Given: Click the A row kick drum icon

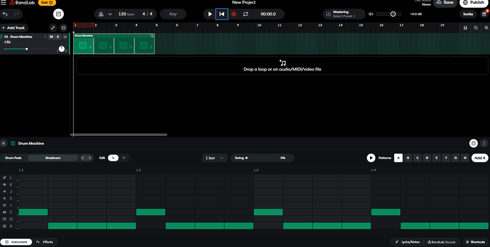Looking at the screenshot, I should pyautogui.click(x=4, y=226).
